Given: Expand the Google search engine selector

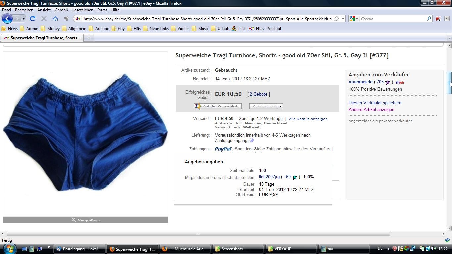Looking at the screenshot, I should 354,19.
